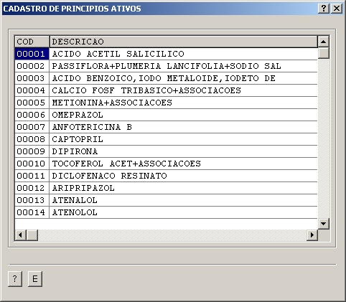The height and width of the screenshot is (302, 346).
Task: Select ACIDO BENZOICO,IODO METALOIDE description
Action: click(x=184, y=78)
